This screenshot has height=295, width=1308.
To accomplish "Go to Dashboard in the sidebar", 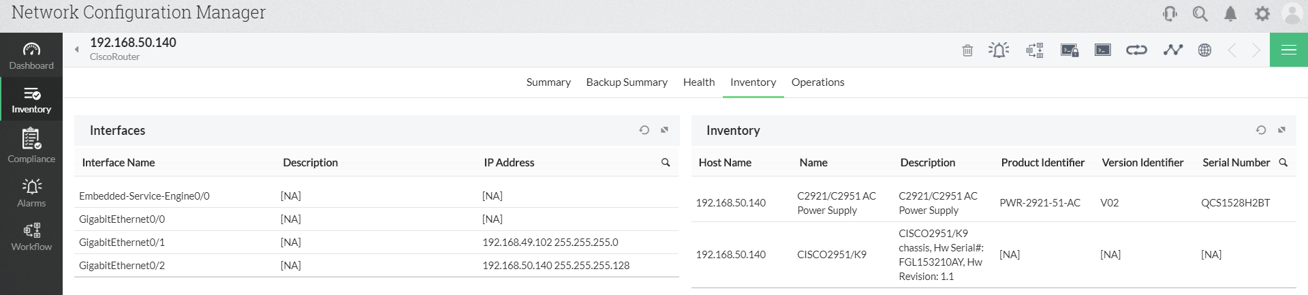I will coord(31,56).
